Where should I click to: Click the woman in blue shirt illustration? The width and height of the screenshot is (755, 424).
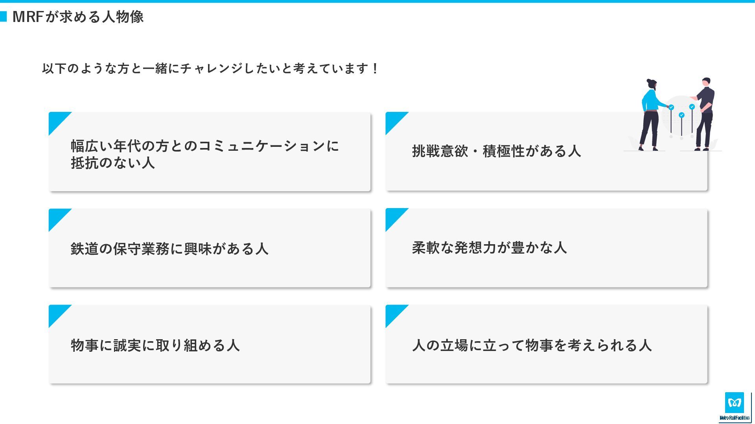[652, 115]
